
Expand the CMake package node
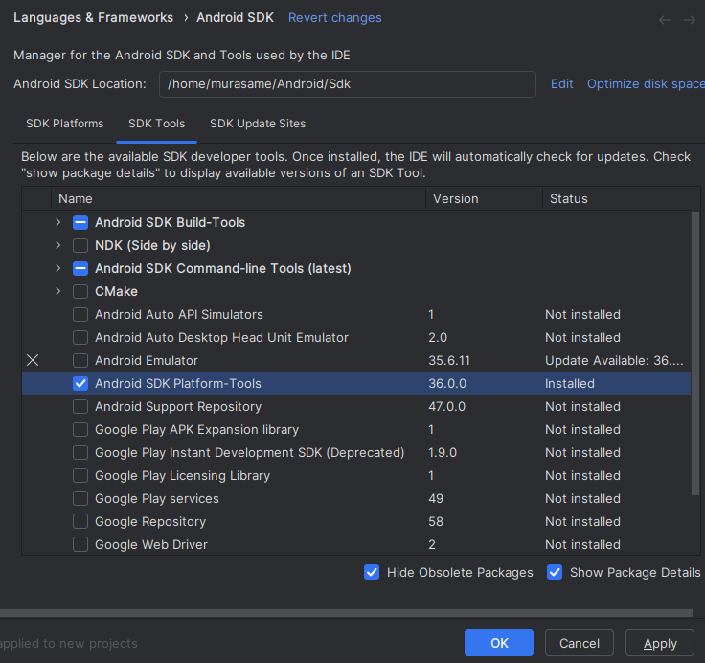coord(58,291)
